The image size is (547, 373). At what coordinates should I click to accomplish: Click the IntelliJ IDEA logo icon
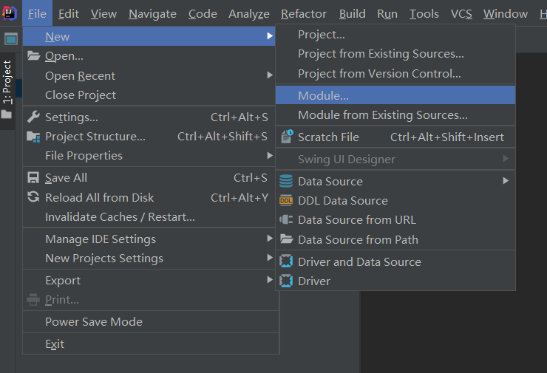(10, 13)
